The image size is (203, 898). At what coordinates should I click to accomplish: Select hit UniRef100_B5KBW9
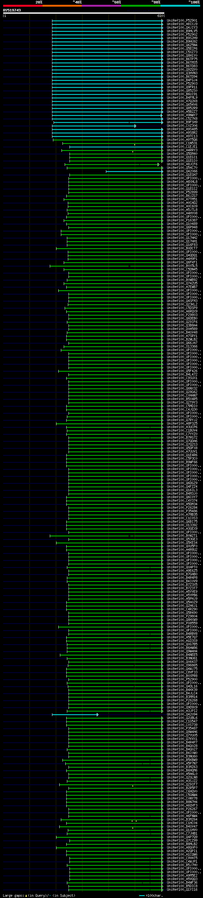click(x=182, y=760)
